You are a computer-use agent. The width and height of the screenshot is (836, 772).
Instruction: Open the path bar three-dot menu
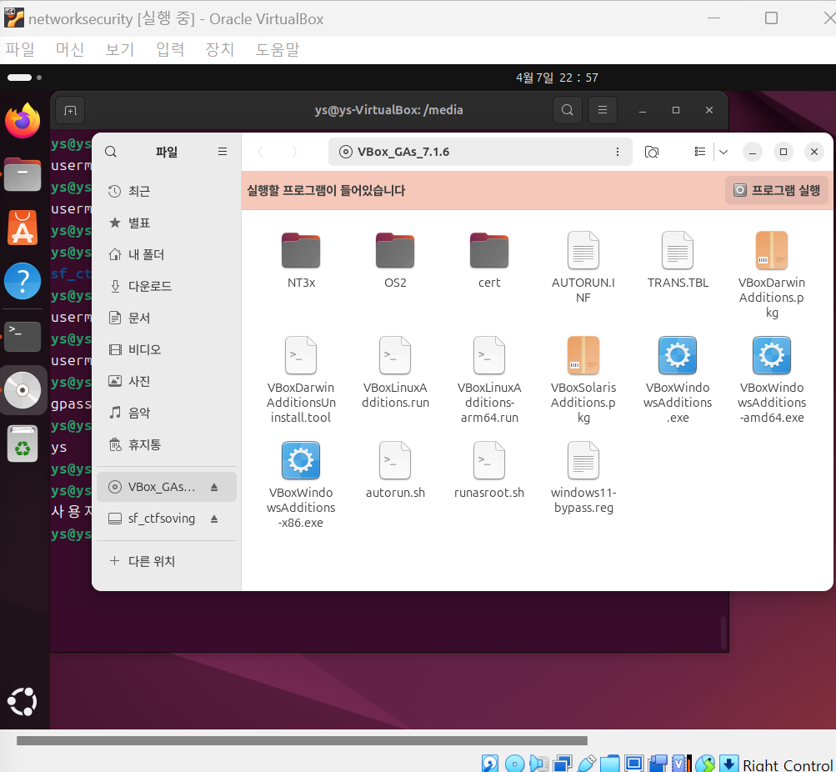pyautogui.click(x=618, y=152)
